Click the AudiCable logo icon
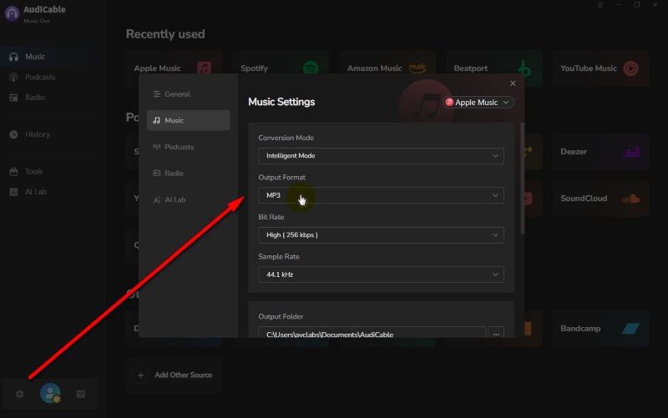 12,13
